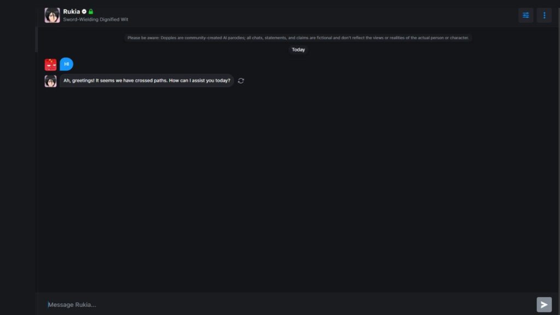Click the Today date separator label
This screenshot has width=560, height=315.
click(x=298, y=50)
